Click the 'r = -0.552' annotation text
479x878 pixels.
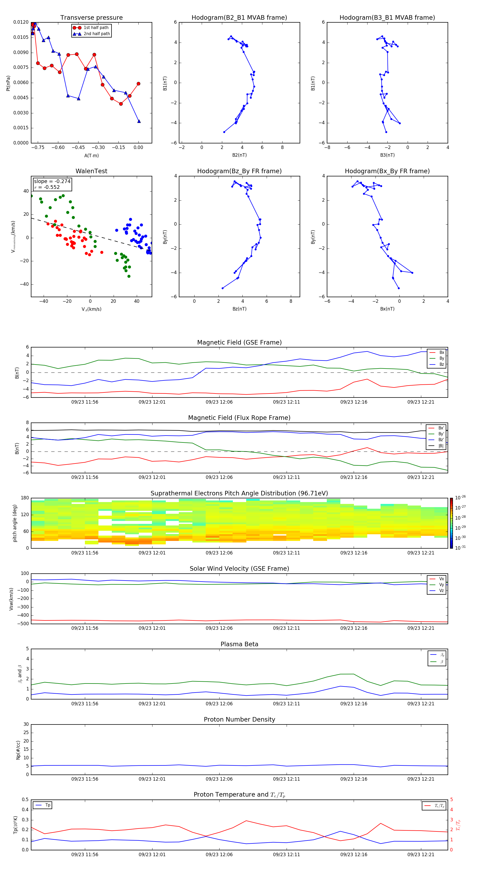[47, 187]
